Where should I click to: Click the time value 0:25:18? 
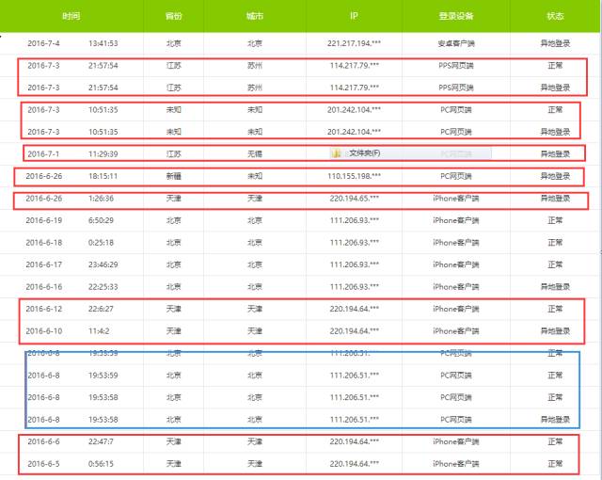click(x=101, y=243)
